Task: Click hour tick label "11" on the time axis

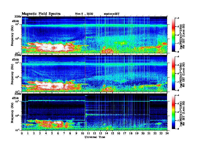Action: point(88,133)
